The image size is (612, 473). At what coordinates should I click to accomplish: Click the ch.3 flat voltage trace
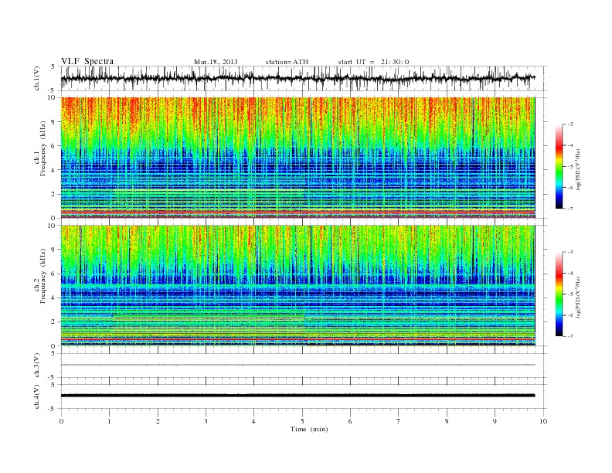(x=297, y=365)
